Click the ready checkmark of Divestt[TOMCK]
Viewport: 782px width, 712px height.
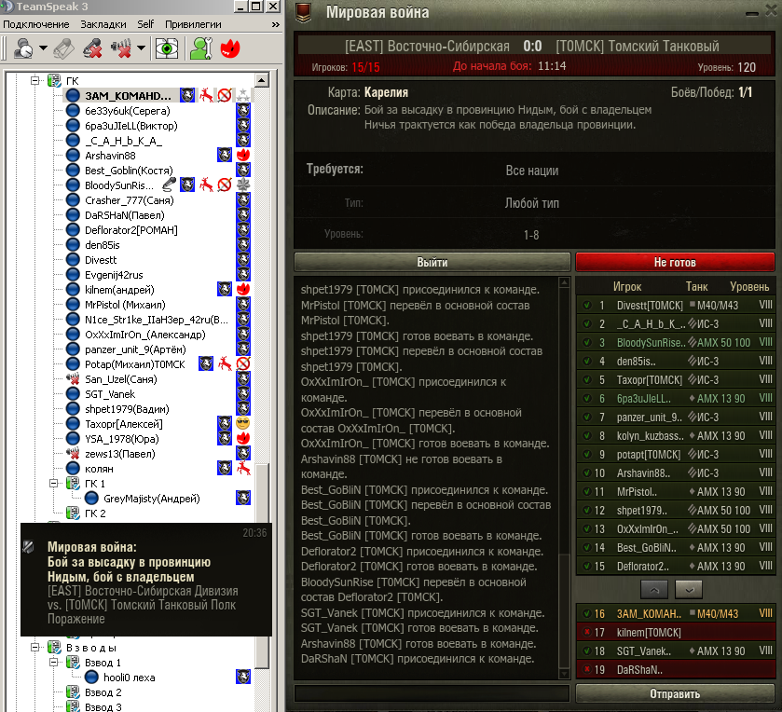pos(587,305)
